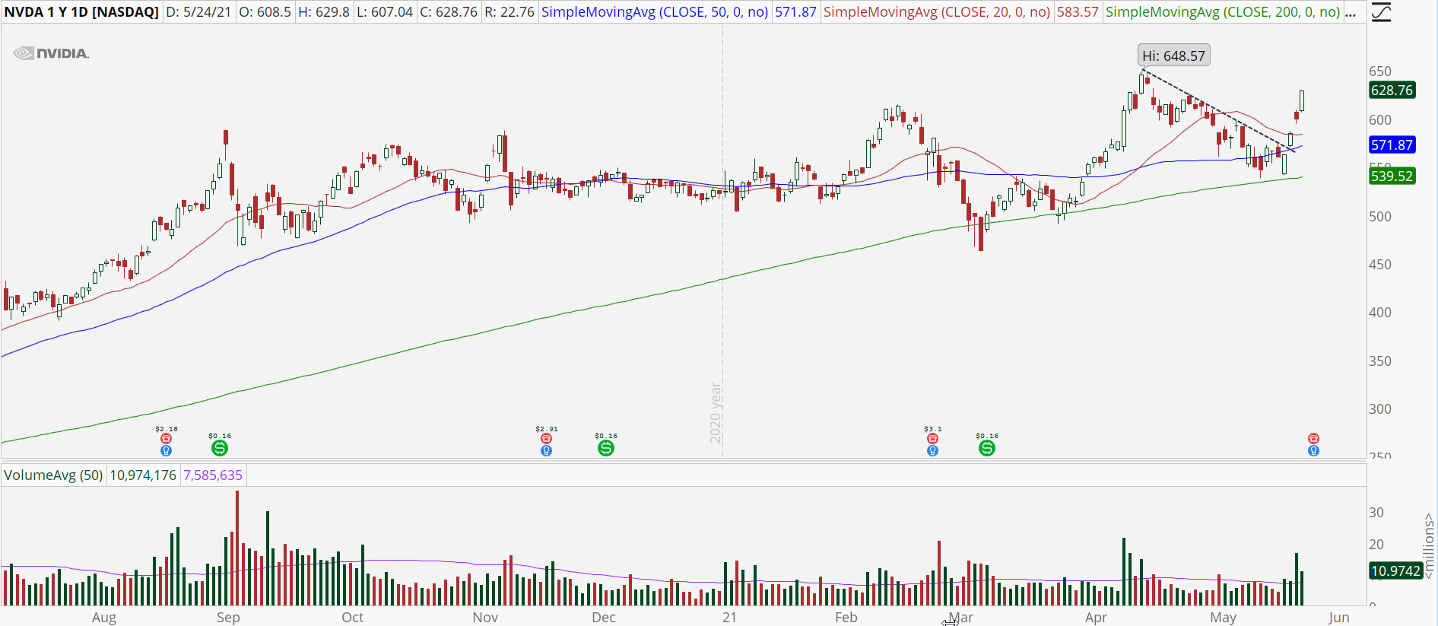Click the blue icon under the late-May earnings marker
Screen dimensions: 1438x626
click(1313, 451)
